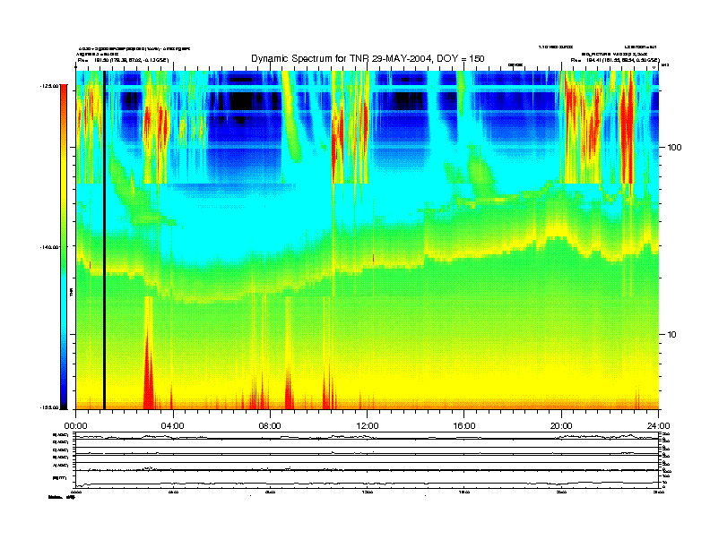
Task: Click the 20:00 label under the main spectrogram
Action: tap(561, 426)
